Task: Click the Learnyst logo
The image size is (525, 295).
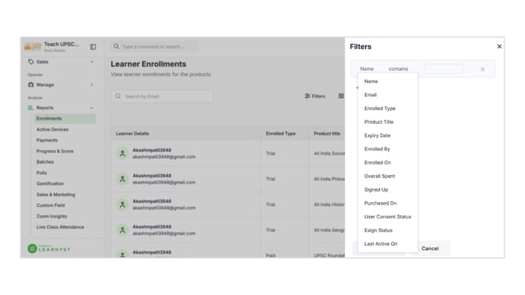Action: (49, 249)
